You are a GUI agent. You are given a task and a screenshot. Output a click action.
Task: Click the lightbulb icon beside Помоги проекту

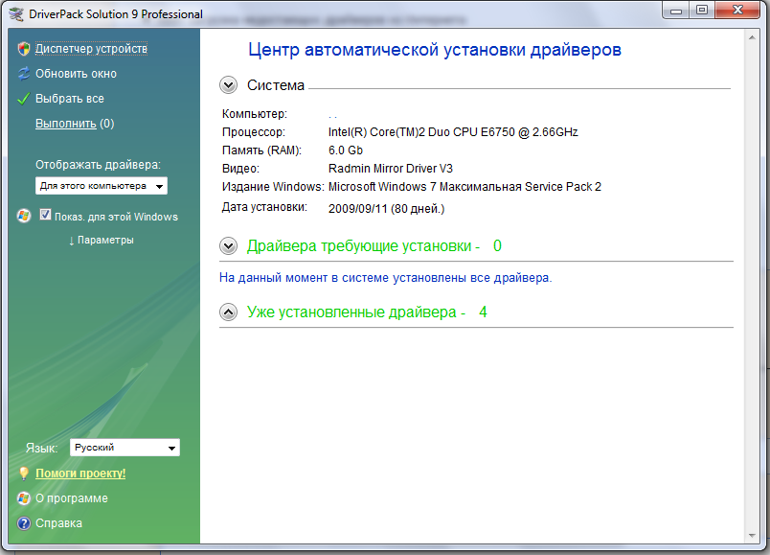point(24,474)
